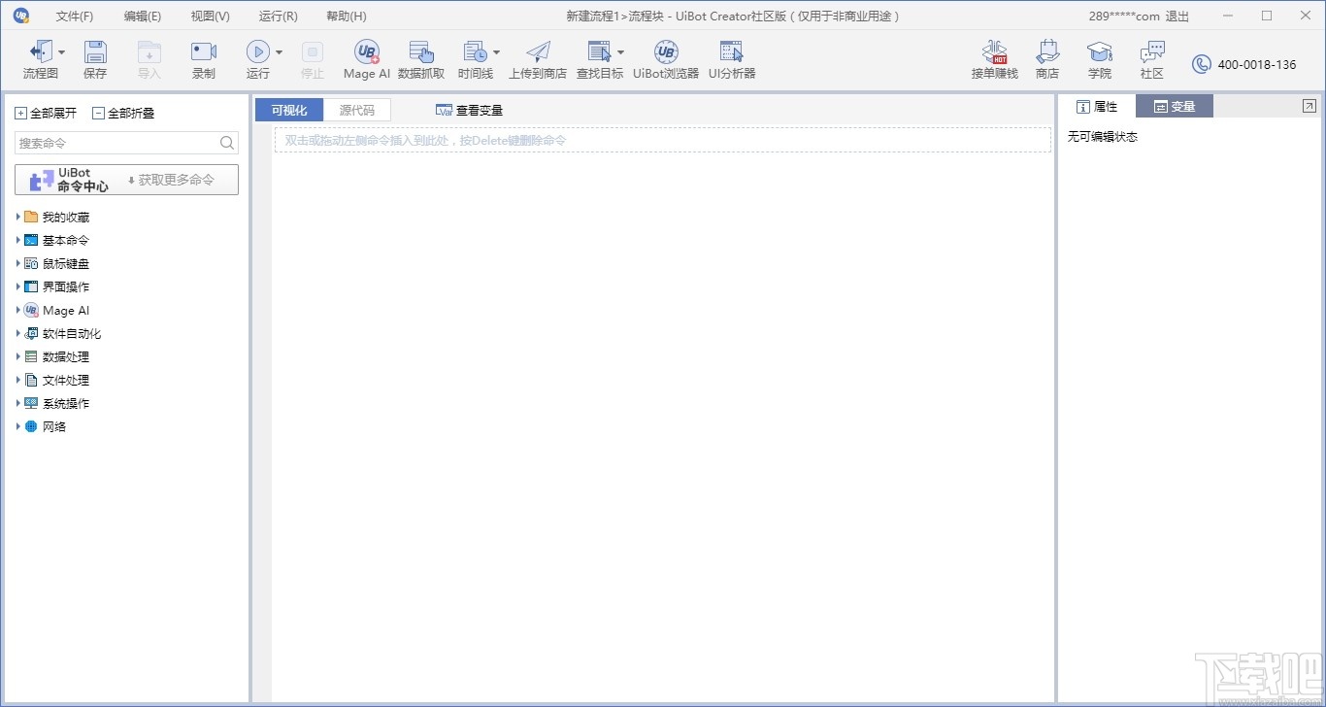1326x707 pixels.
Task: Open the 查找目标 dropdown arrow
Action: [621, 52]
